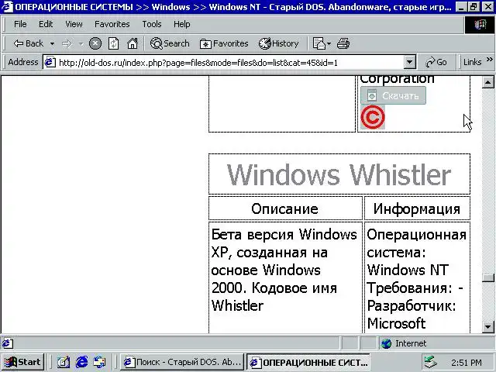Refresh the page with Refresh icon
The width and height of the screenshot is (496, 372).
pyautogui.click(x=114, y=43)
